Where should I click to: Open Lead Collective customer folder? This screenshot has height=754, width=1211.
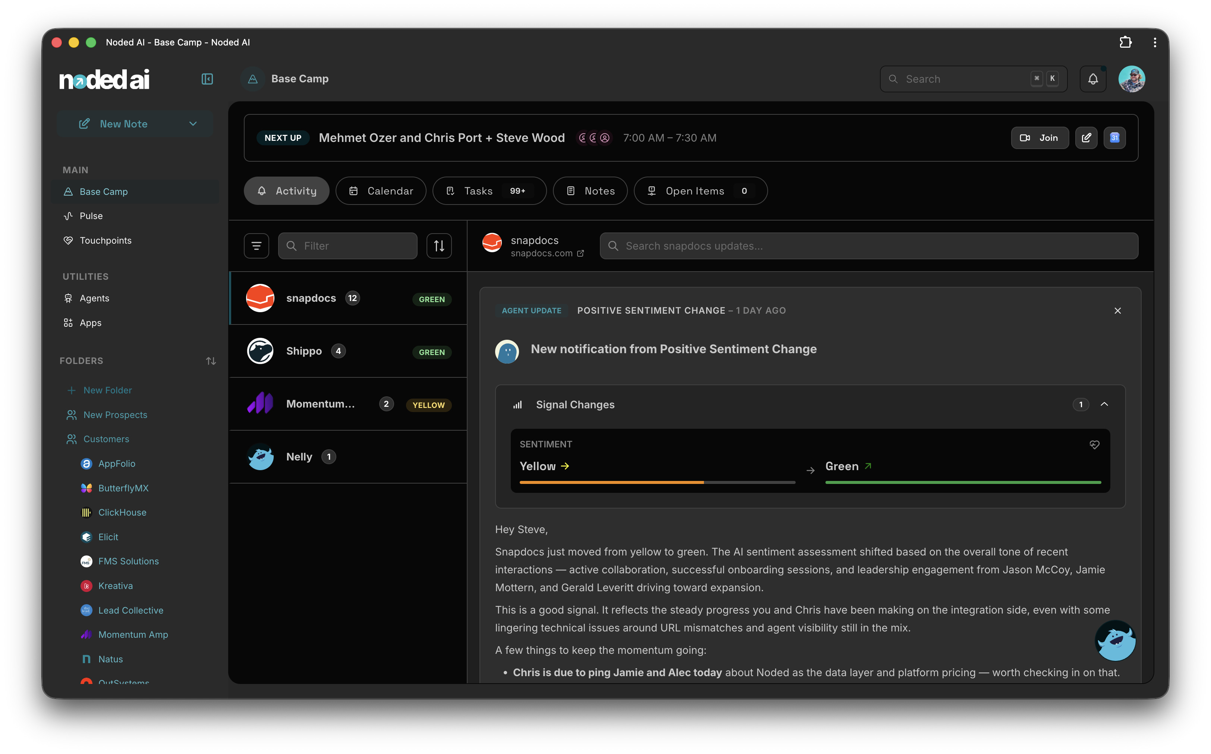coord(122,610)
